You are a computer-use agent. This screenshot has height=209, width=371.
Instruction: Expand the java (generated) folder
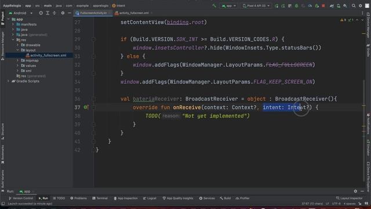click(x=13, y=35)
